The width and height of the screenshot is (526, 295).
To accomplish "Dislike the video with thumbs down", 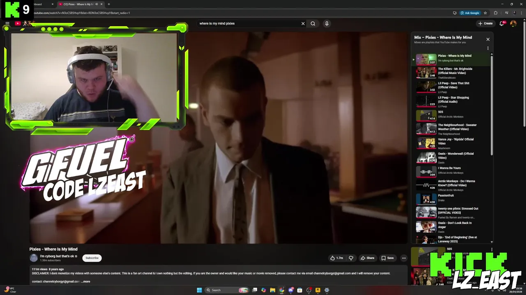I will (351, 258).
